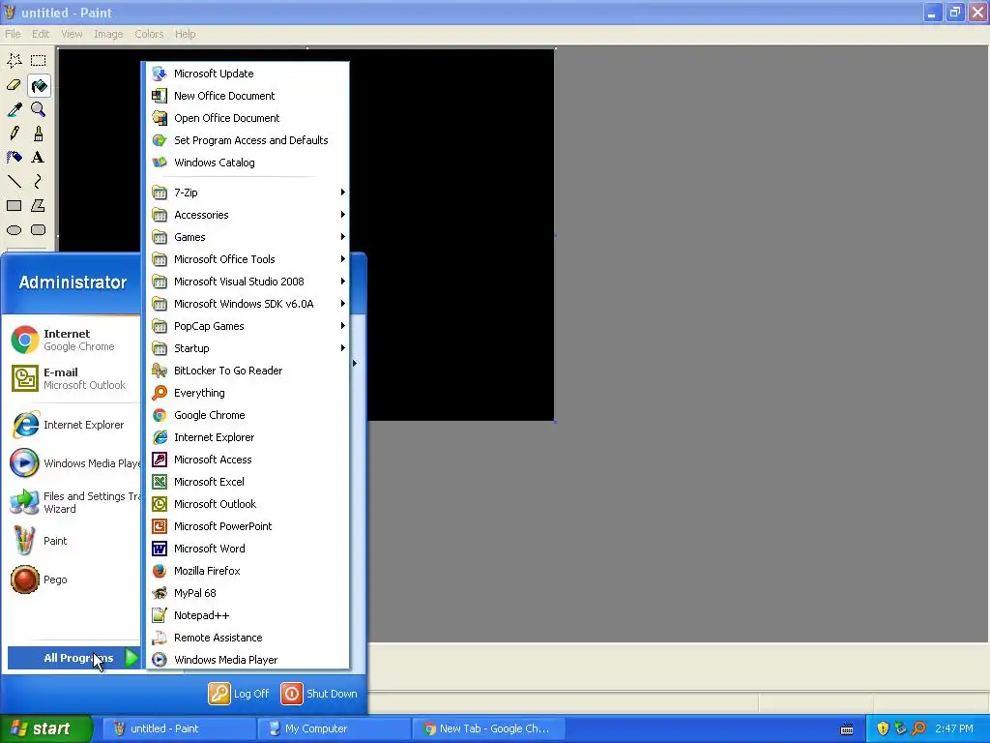Open the Image menu in Paint
990x743 pixels.
pos(108,34)
